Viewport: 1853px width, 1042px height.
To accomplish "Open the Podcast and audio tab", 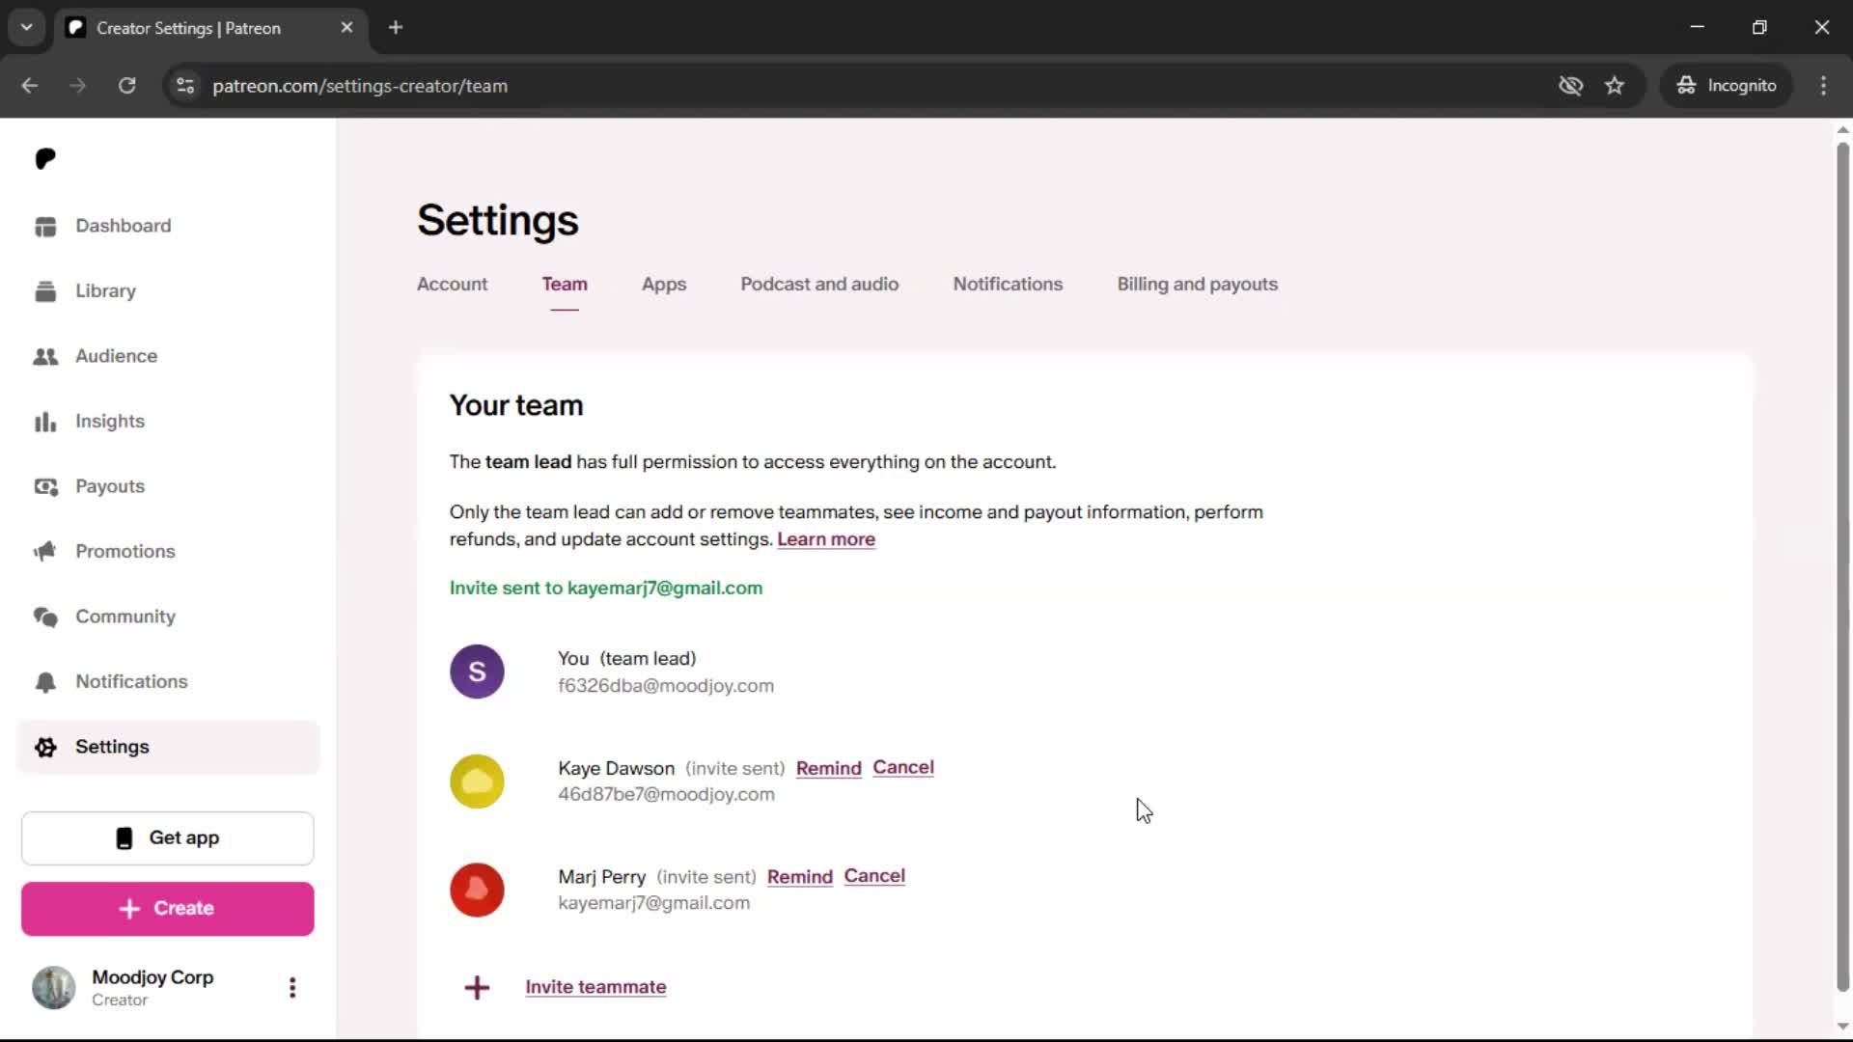I will click(x=819, y=285).
